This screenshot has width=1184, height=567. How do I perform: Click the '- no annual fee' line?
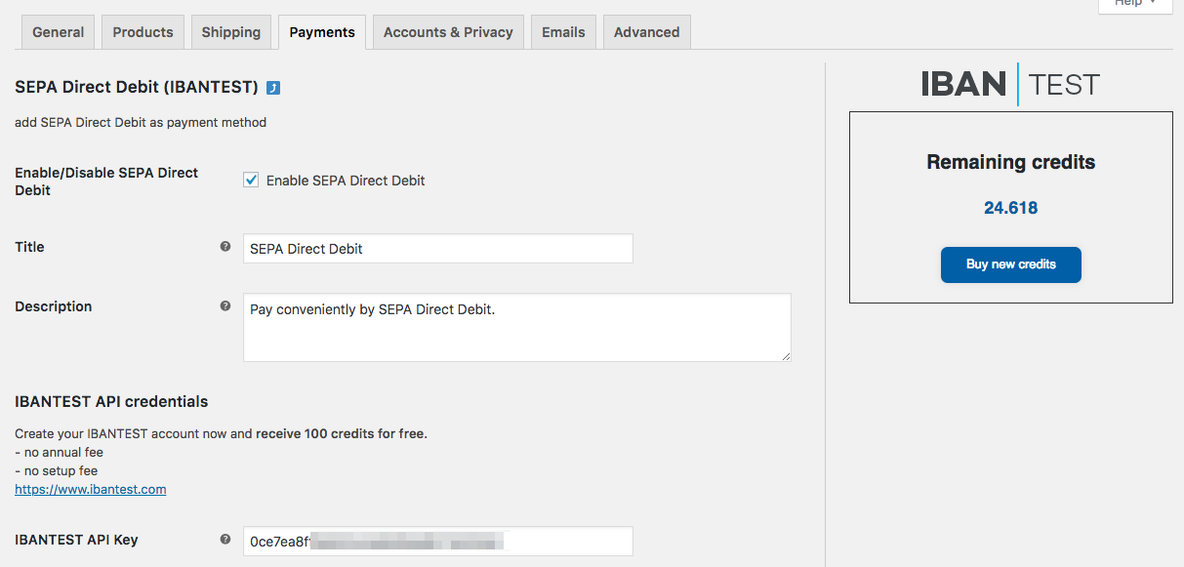pos(59,452)
